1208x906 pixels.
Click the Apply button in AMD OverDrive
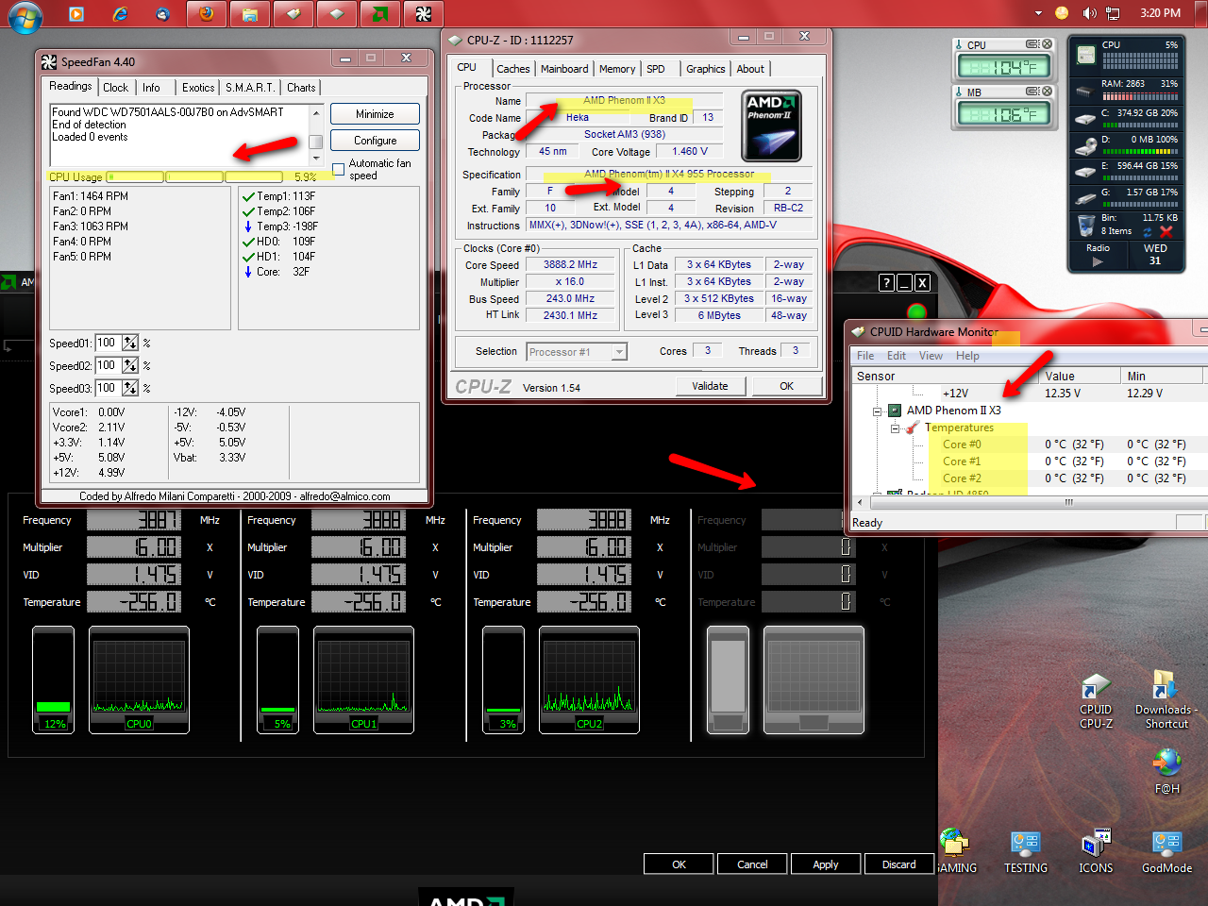click(826, 864)
